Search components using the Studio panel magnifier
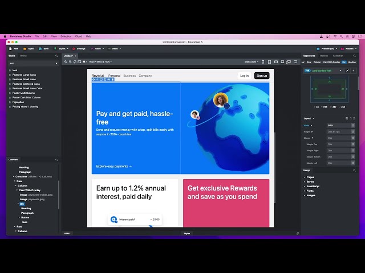This screenshot has height=273, width=365. pos(56,56)
